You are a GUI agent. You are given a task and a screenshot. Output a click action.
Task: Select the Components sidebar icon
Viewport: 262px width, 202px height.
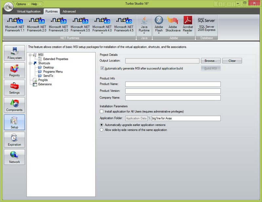coord(14,105)
